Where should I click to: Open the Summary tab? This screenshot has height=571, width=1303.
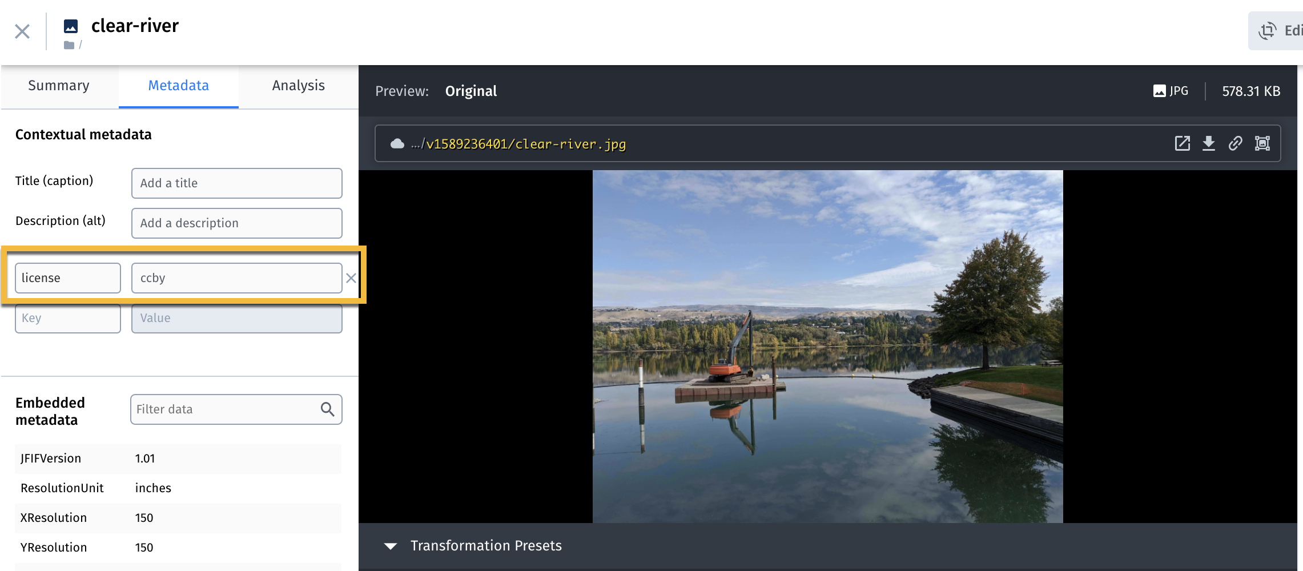[x=59, y=86]
